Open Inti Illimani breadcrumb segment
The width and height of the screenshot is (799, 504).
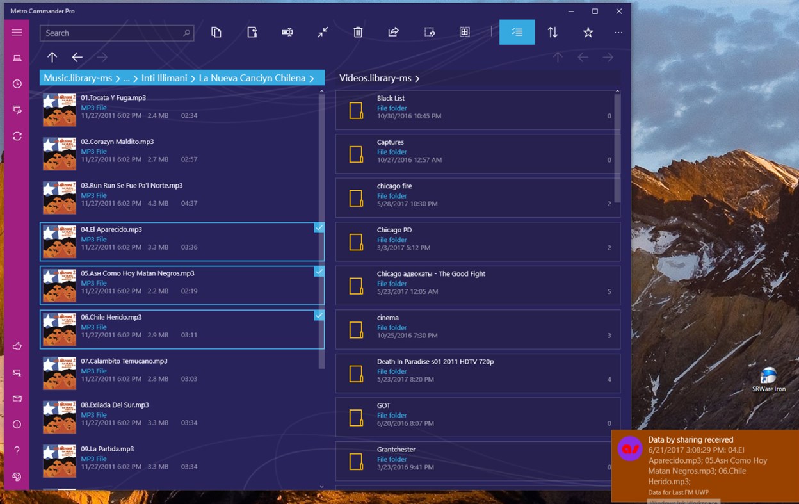(165, 78)
